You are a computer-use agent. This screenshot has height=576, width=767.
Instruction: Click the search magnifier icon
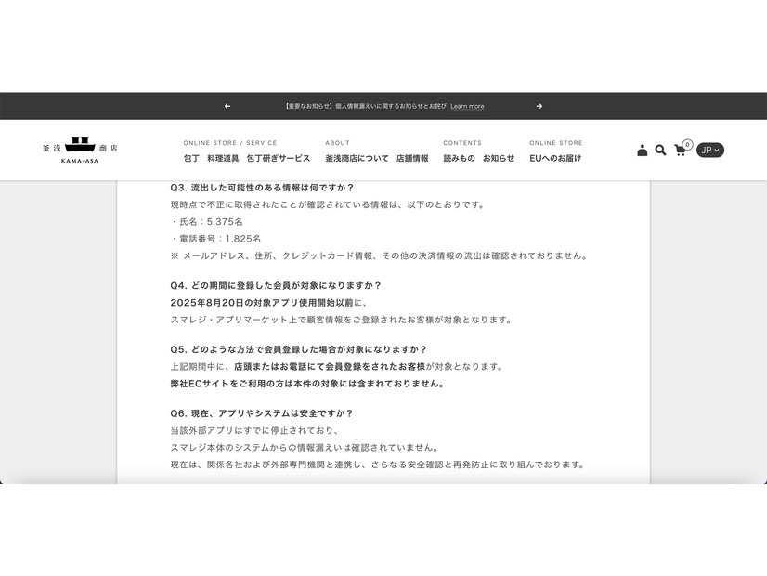pyautogui.click(x=659, y=149)
